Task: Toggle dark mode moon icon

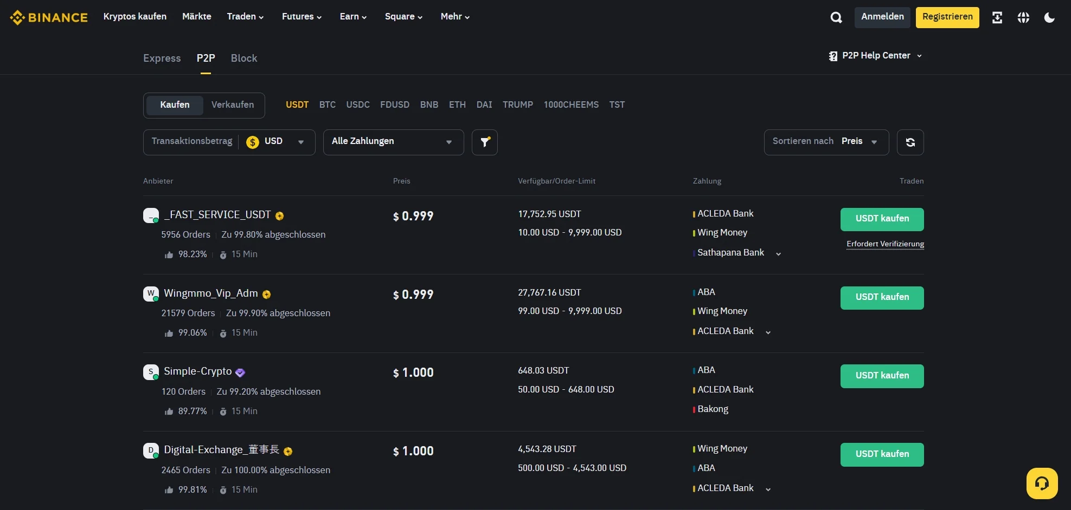Action: point(1050,17)
